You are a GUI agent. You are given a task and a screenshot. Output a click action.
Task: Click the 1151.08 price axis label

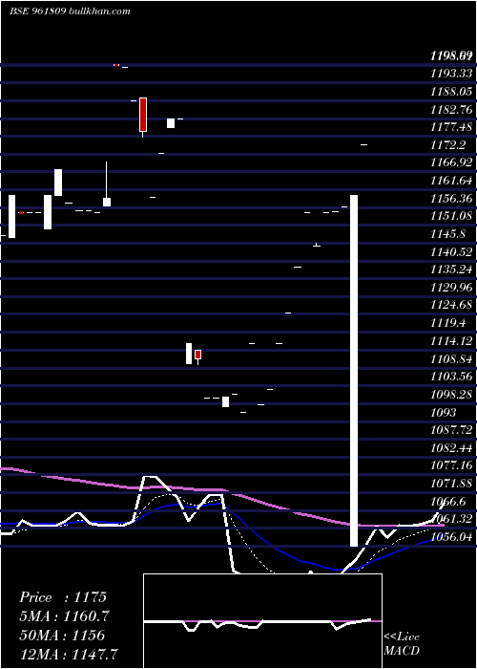(451, 216)
